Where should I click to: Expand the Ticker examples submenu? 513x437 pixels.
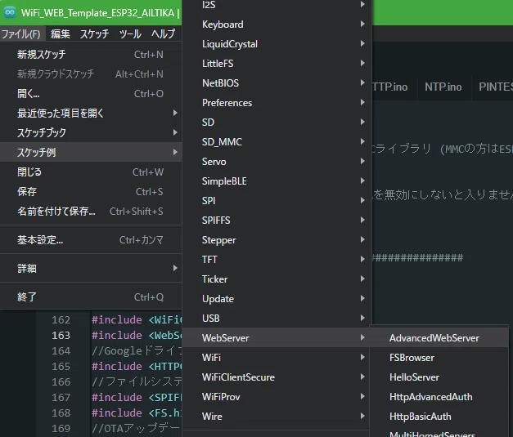click(277, 279)
